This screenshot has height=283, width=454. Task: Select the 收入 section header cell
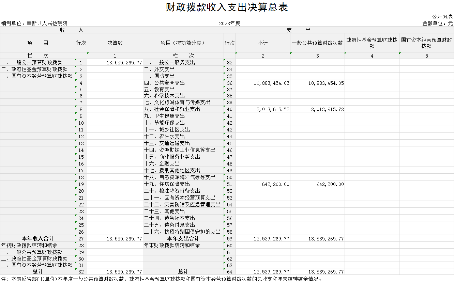[x=72, y=30]
